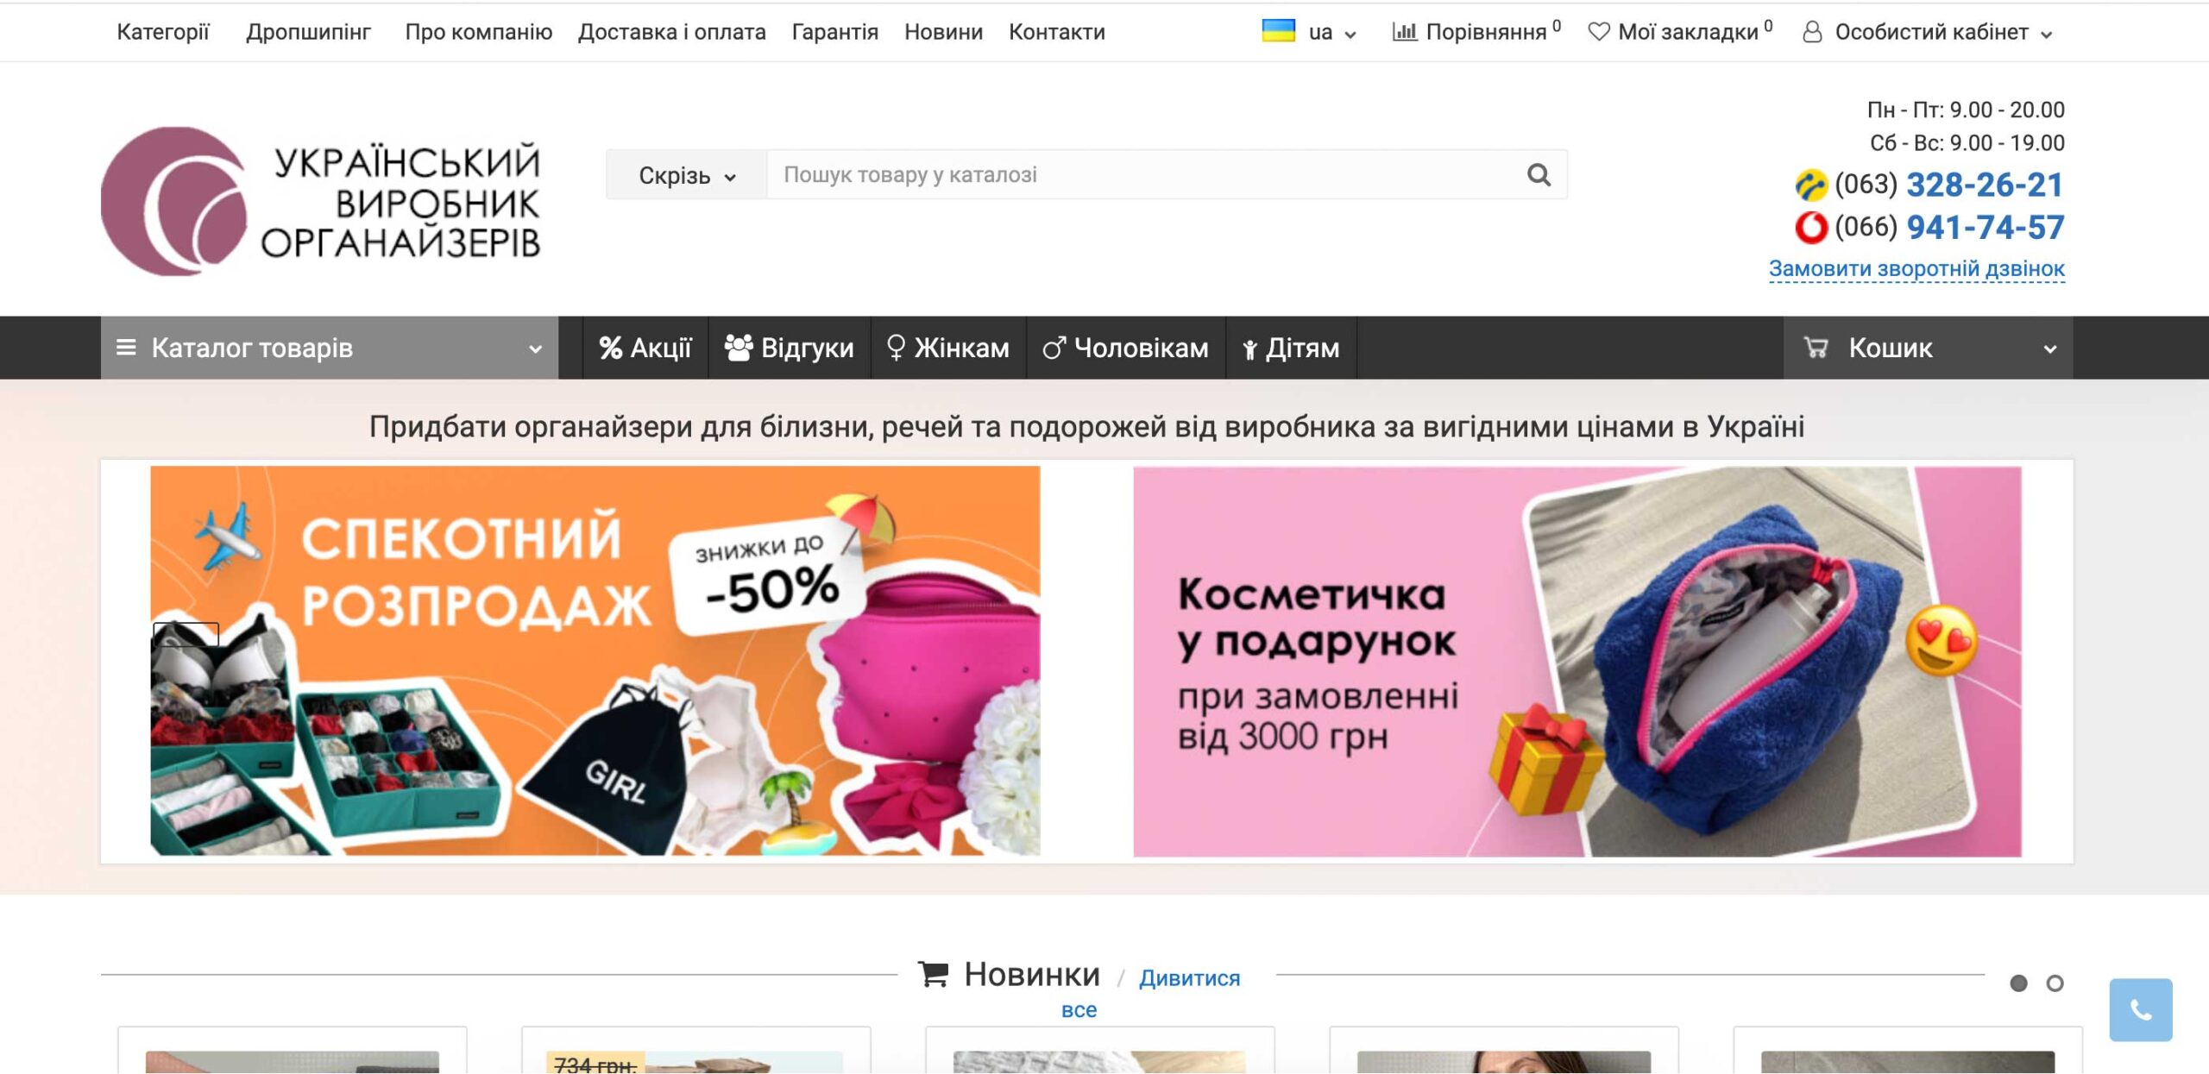Image resolution: width=2209 pixels, height=1074 pixels.
Task: Click the Ukrainian flag language icon
Action: (x=1278, y=31)
